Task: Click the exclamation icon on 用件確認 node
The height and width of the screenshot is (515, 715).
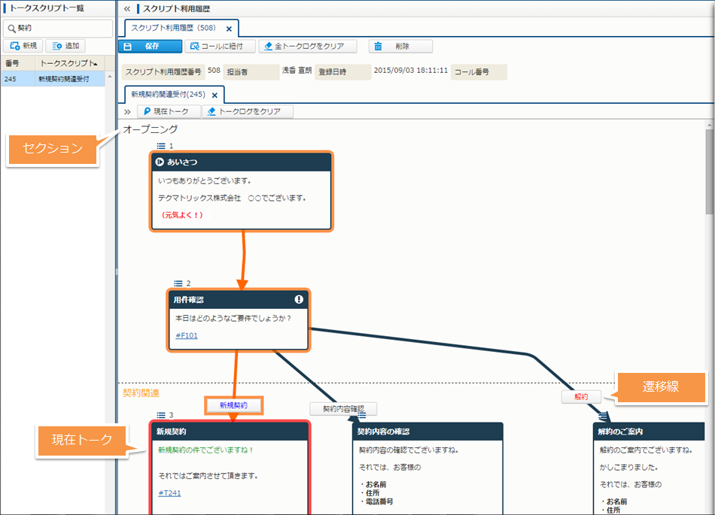Action: [x=299, y=299]
